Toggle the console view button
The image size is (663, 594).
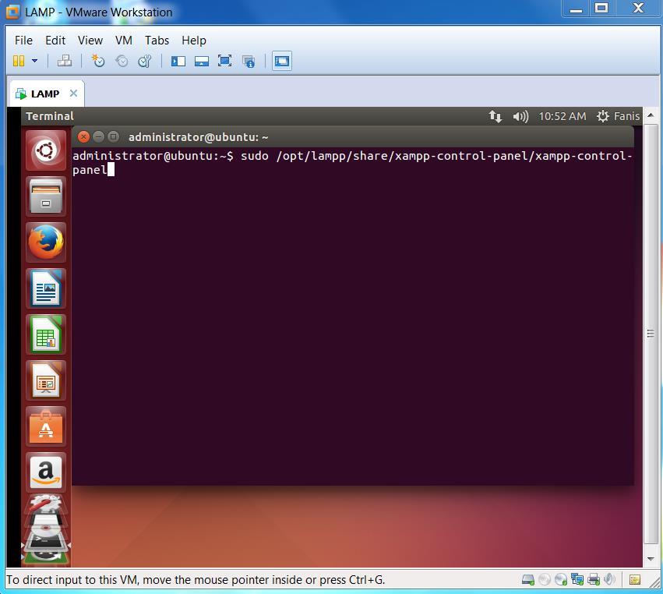pyautogui.click(x=281, y=61)
